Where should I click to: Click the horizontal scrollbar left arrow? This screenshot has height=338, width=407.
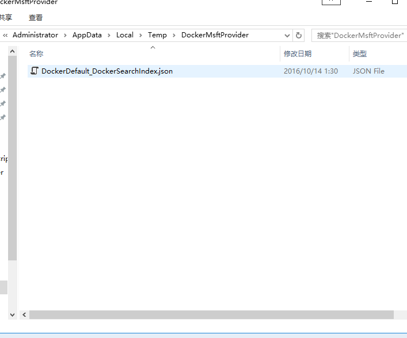click(x=24, y=314)
